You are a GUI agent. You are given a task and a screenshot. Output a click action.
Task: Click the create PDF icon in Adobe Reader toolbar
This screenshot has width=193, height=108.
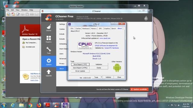[x=13, y=14]
